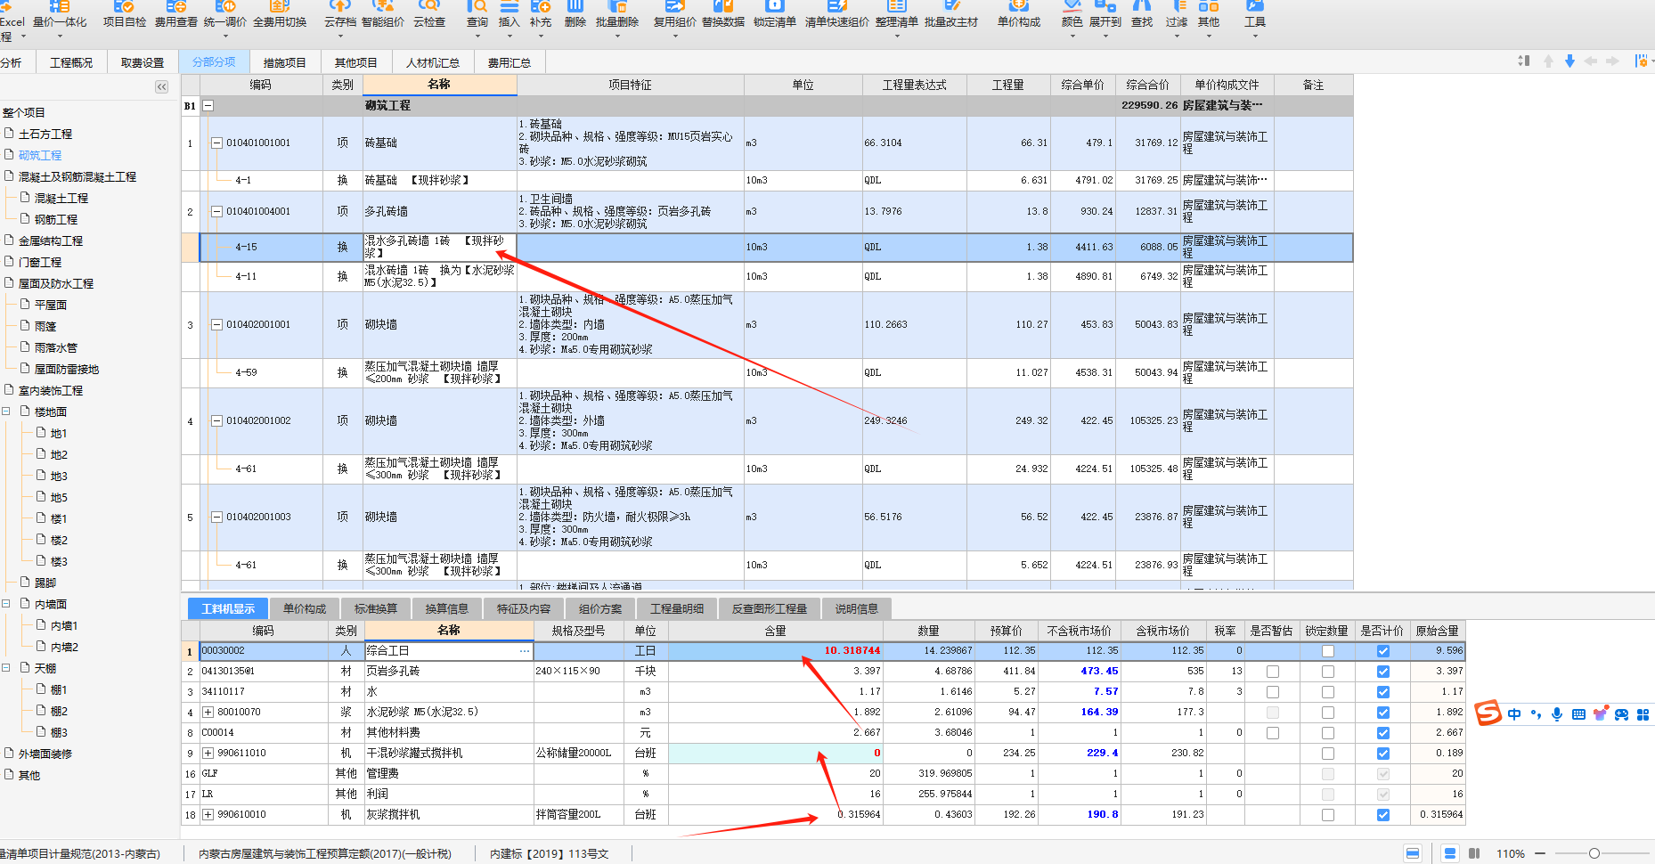Toggle 是否暂估 for 水 material row
This screenshot has height=864, width=1655.
[1273, 692]
